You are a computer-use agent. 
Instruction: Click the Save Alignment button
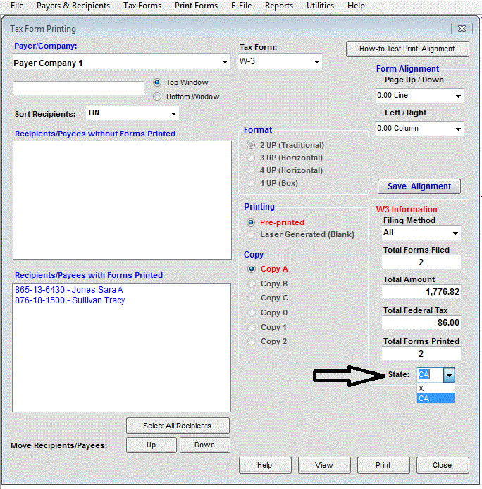(419, 186)
